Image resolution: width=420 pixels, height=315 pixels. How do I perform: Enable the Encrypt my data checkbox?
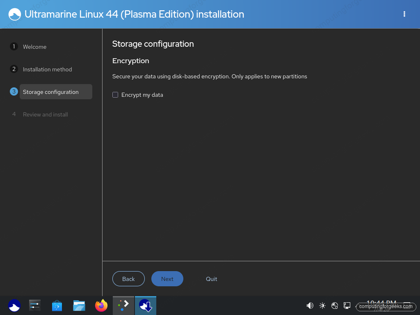click(115, 95)
